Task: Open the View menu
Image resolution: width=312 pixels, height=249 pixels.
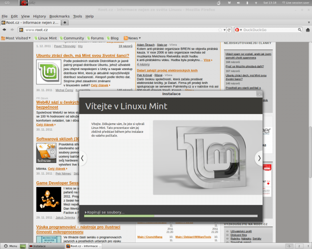Action: pyautogui.click(x=25, y=16)
